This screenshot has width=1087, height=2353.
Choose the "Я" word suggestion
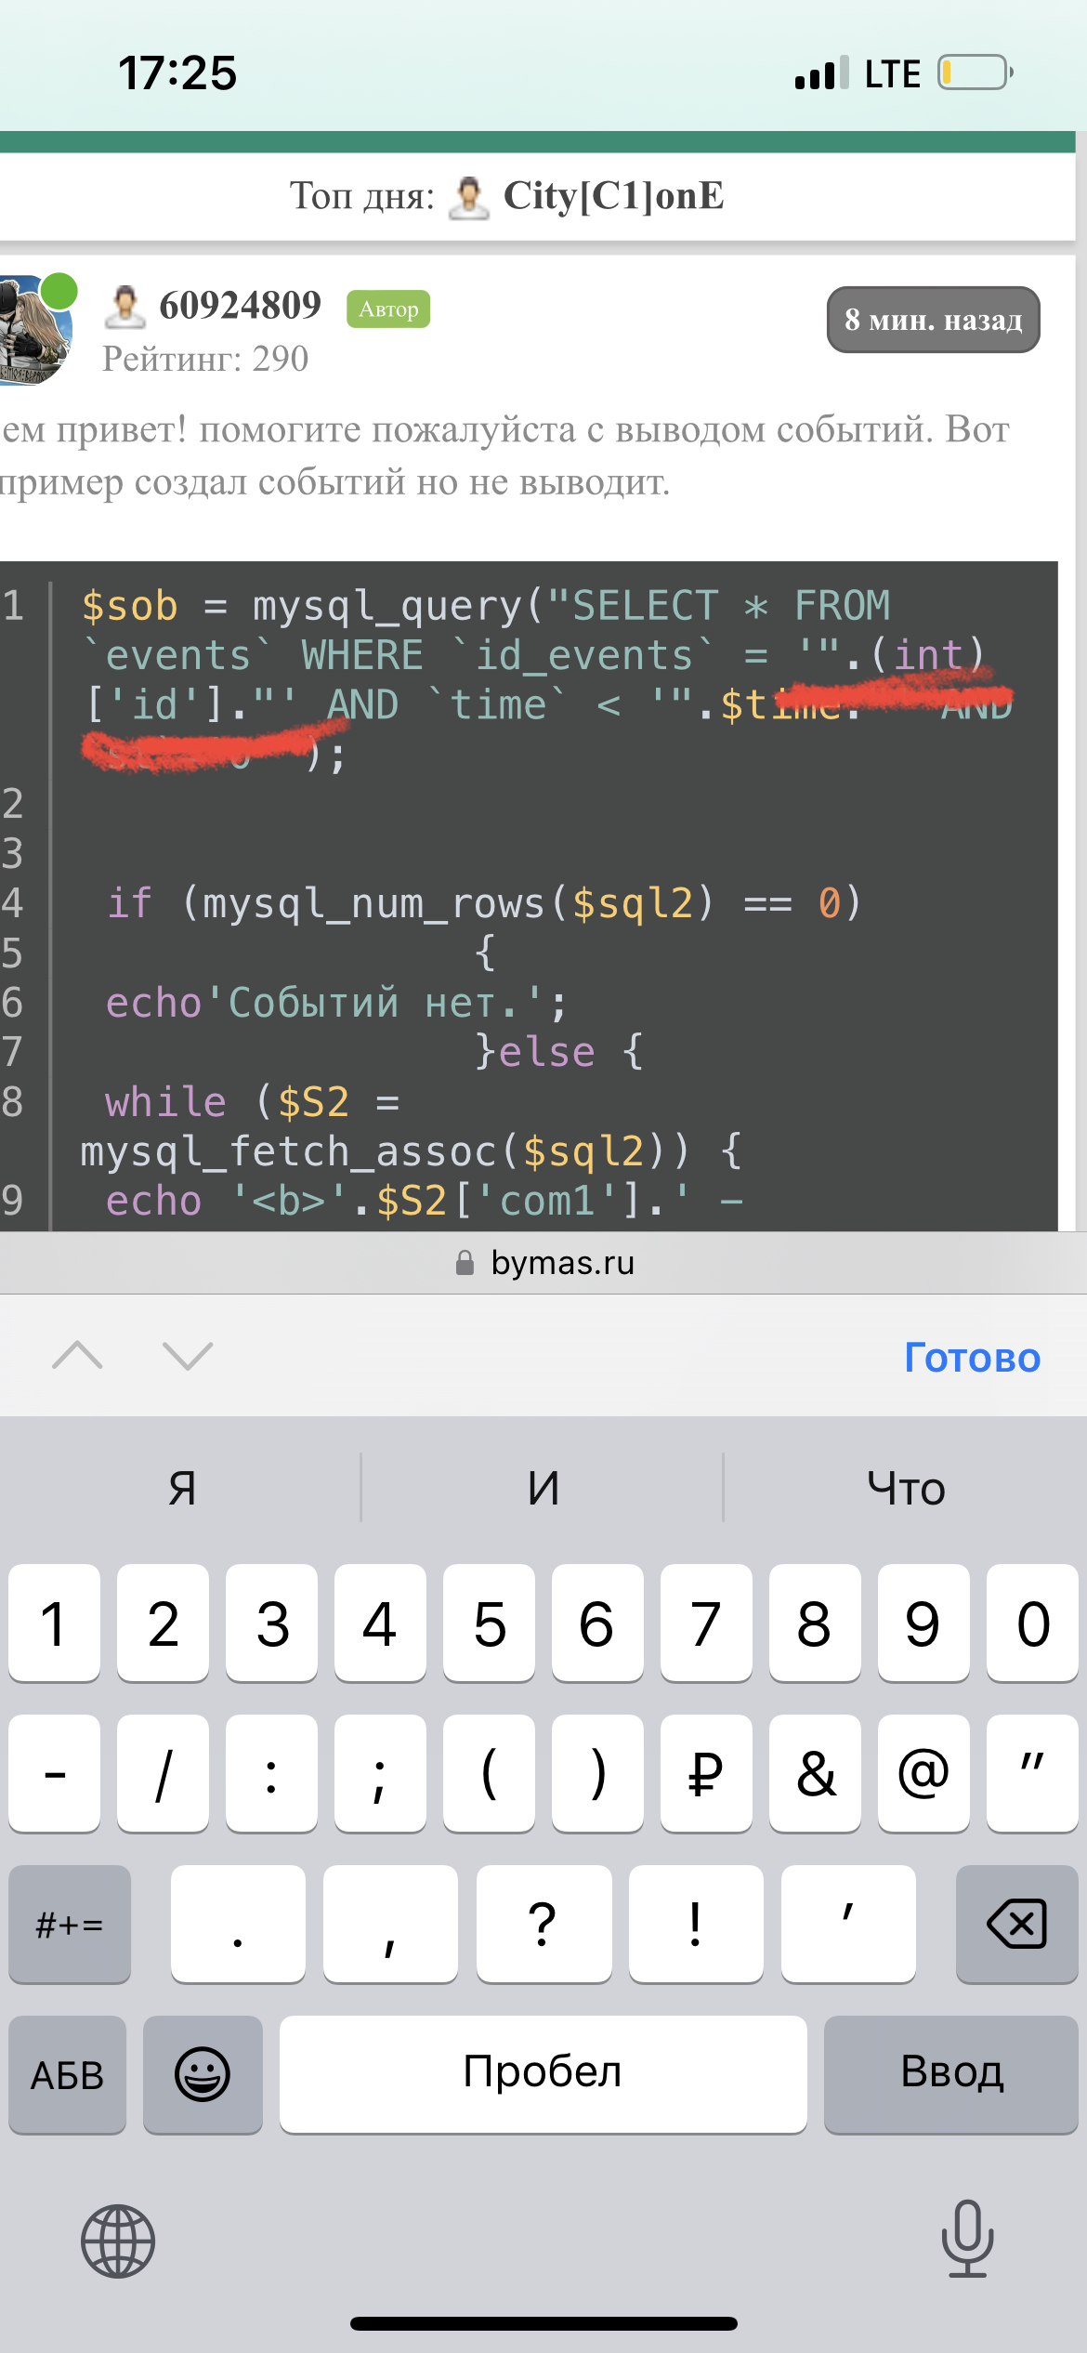(x=182, y=1488)
